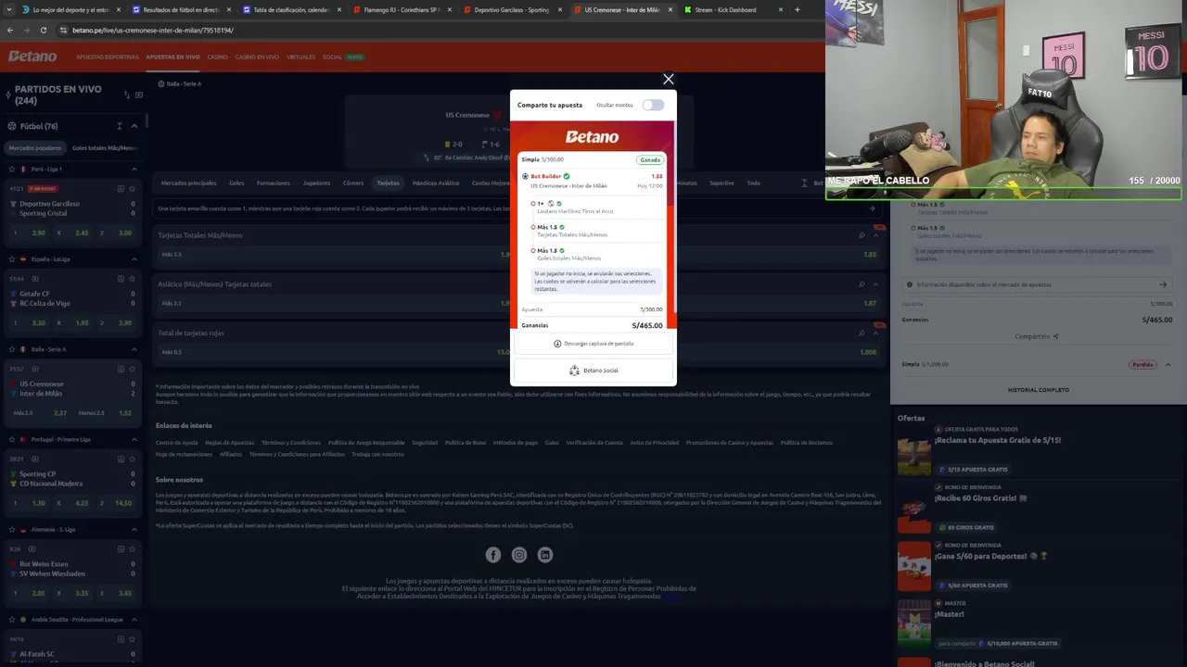Download screenshot via Descargar captura de pantalla
The width and height of the screenshot is (1187, 667).
point(593,344)
